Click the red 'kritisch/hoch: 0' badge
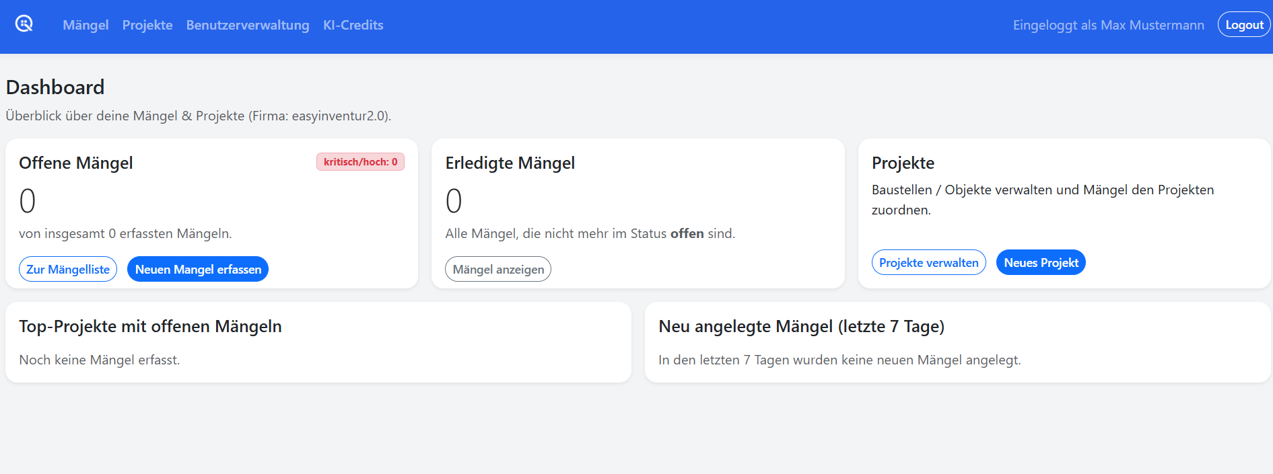 (360, 162)
